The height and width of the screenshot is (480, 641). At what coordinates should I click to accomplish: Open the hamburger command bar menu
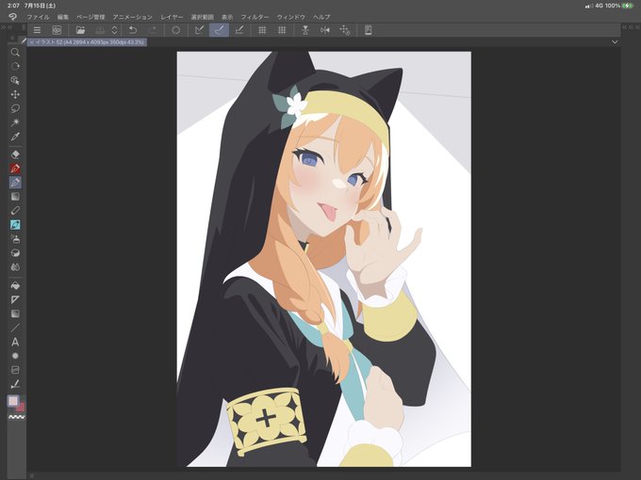coord(37,30)
